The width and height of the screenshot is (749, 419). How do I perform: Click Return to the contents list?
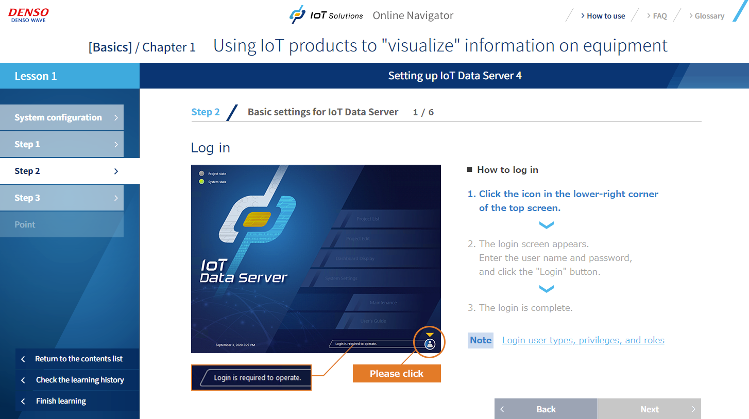tap(77, 359)
